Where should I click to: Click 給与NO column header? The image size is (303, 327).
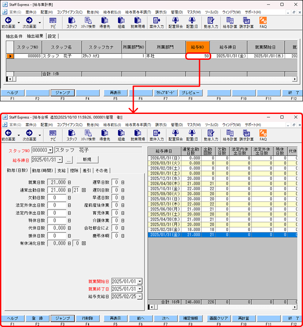coord(197,47)
